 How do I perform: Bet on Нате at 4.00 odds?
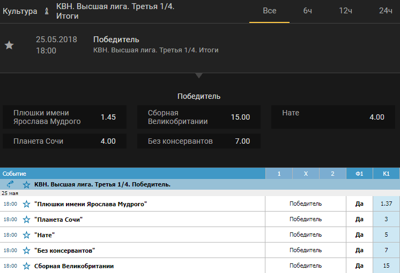tap(333, 117)
